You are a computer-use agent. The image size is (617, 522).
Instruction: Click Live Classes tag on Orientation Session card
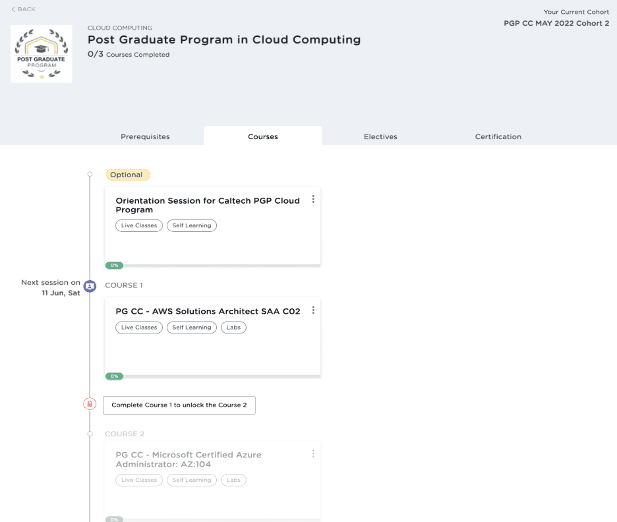(139, 225)
